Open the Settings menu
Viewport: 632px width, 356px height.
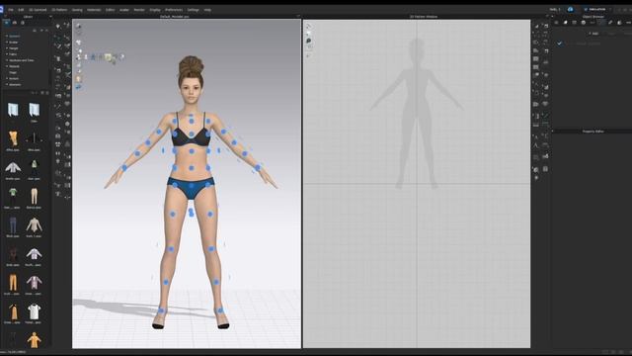tap(194, 10)
